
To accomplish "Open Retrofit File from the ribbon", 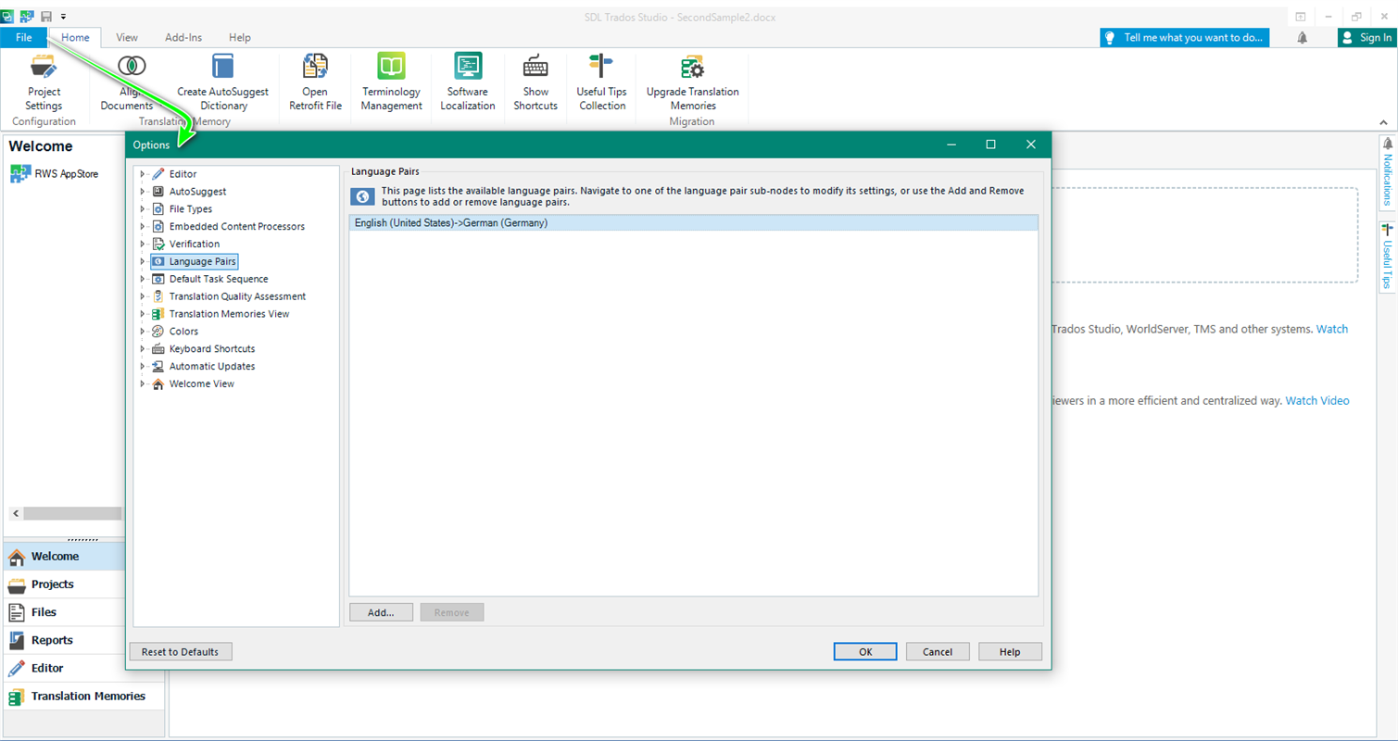I will pyautogui.click(x=315, y=68).
